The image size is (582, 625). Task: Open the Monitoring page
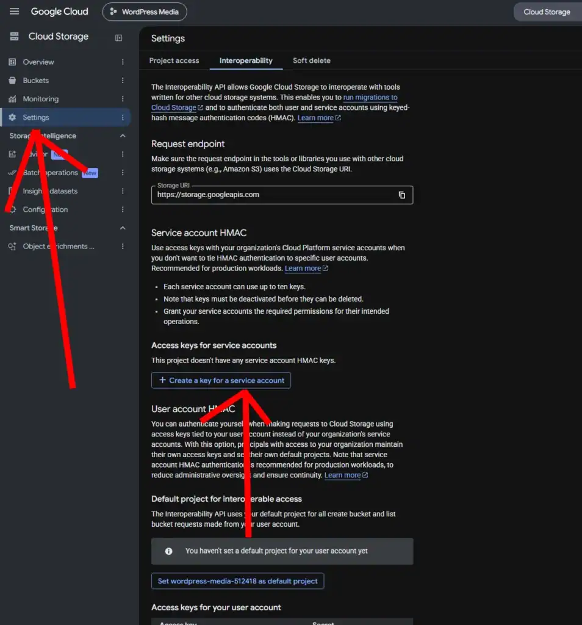pos(41,99)
